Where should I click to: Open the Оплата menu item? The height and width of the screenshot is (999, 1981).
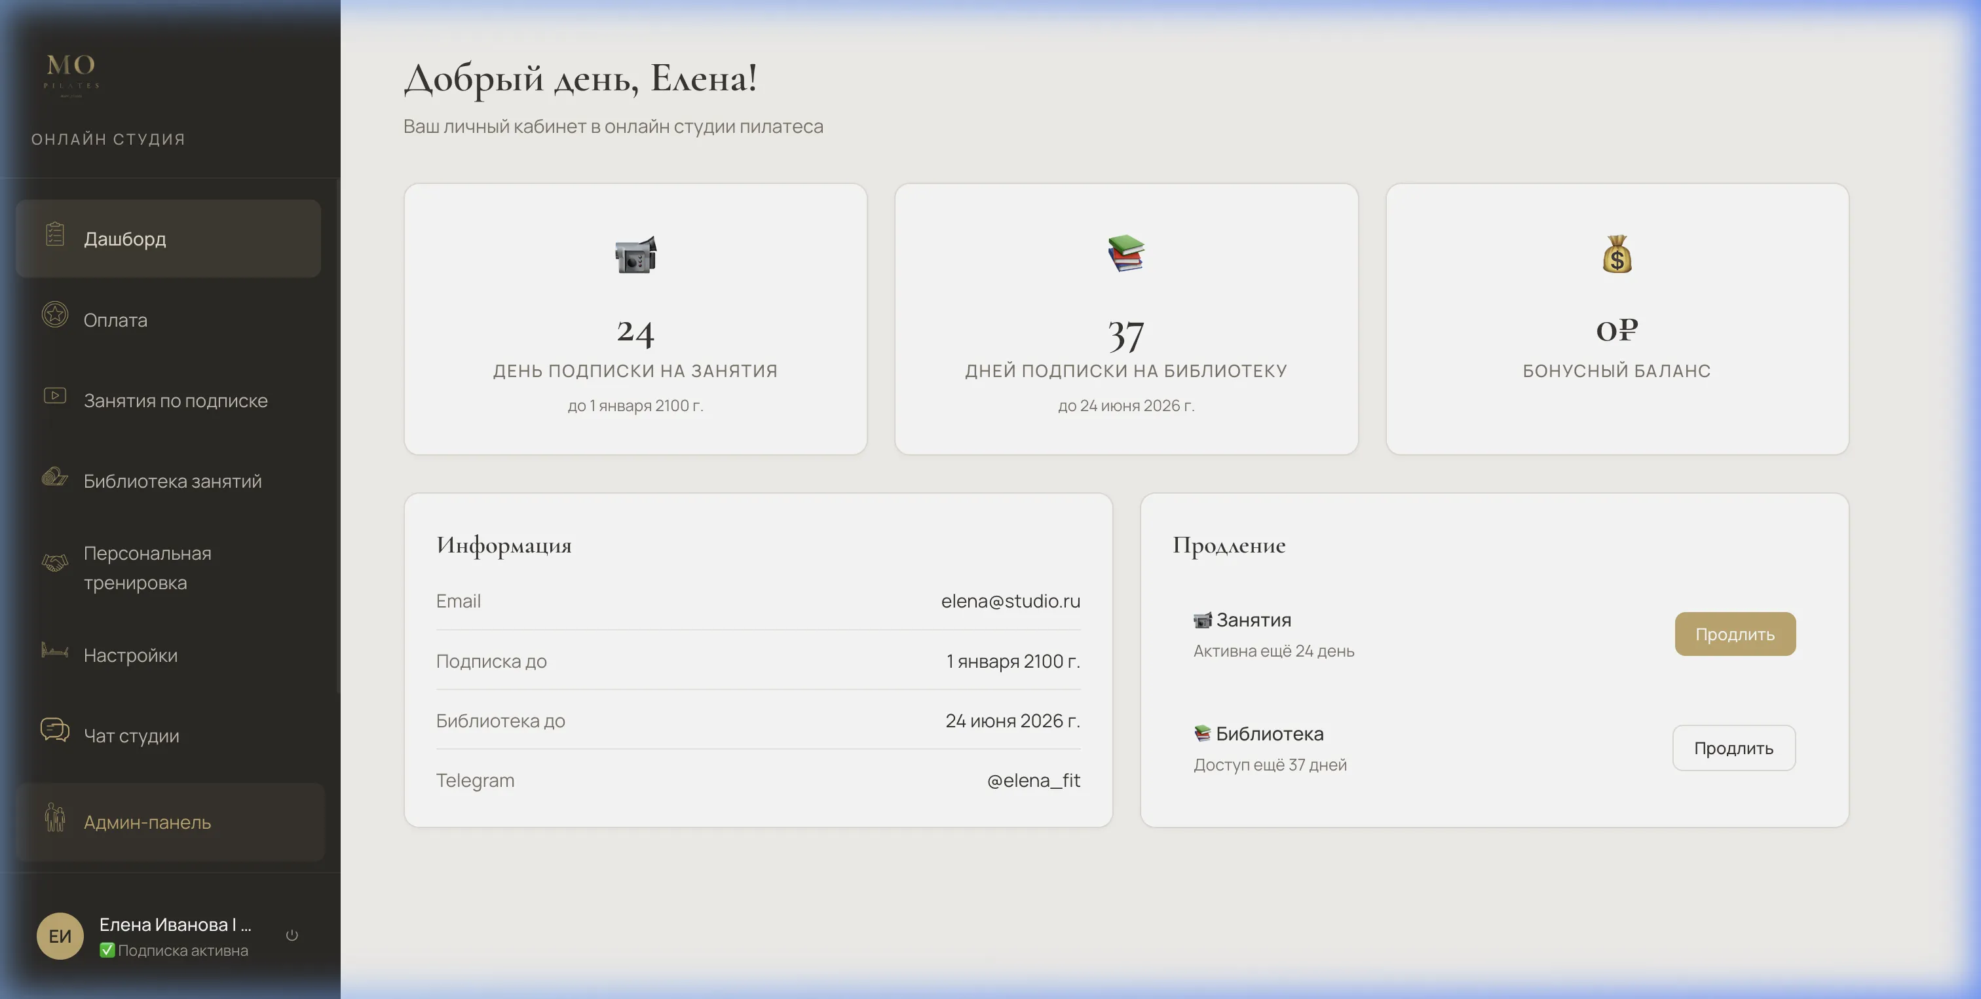(168, 319)
